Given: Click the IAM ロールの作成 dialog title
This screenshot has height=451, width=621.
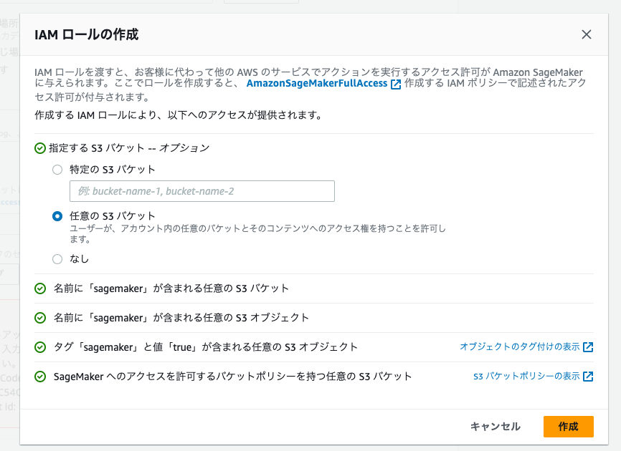Looking at the screenshot, I should coord(86,35).
